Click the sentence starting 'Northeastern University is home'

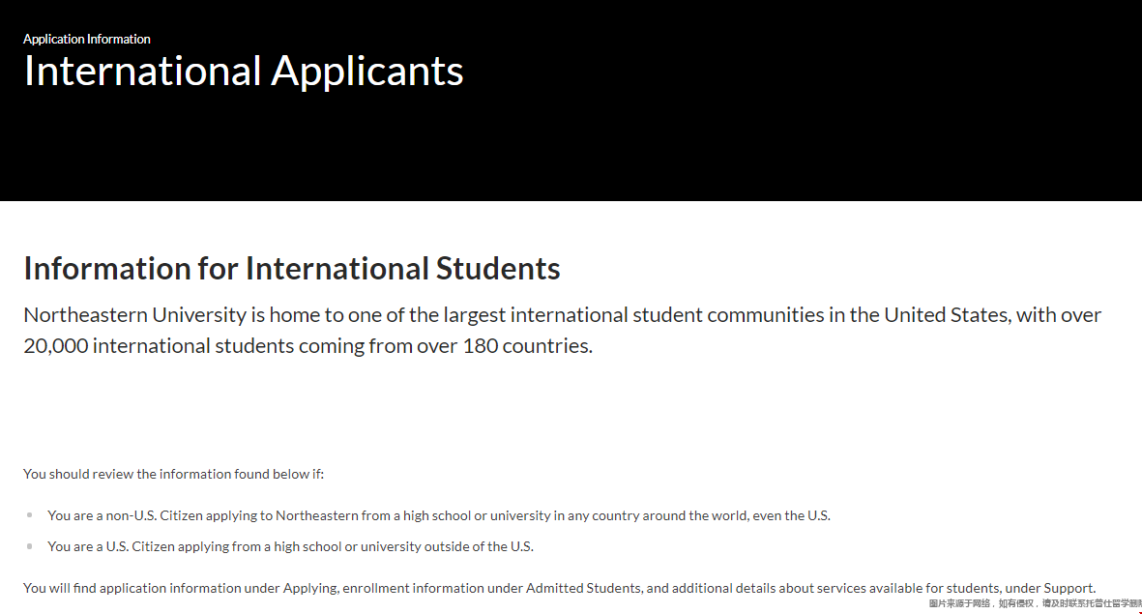[562, 330]
